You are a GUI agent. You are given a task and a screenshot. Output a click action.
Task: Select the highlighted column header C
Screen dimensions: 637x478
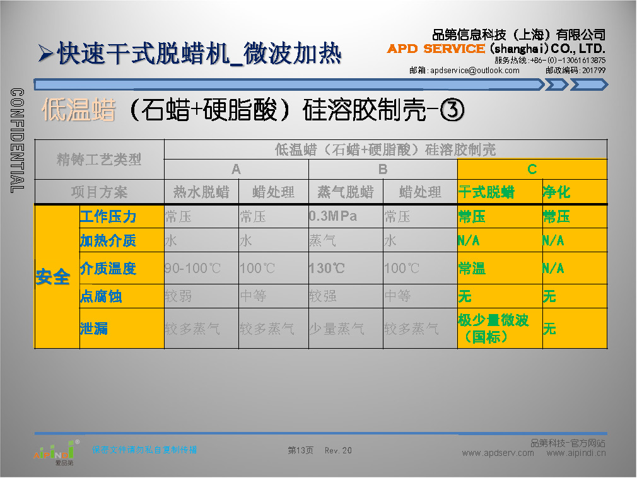[x=532, y=169]
